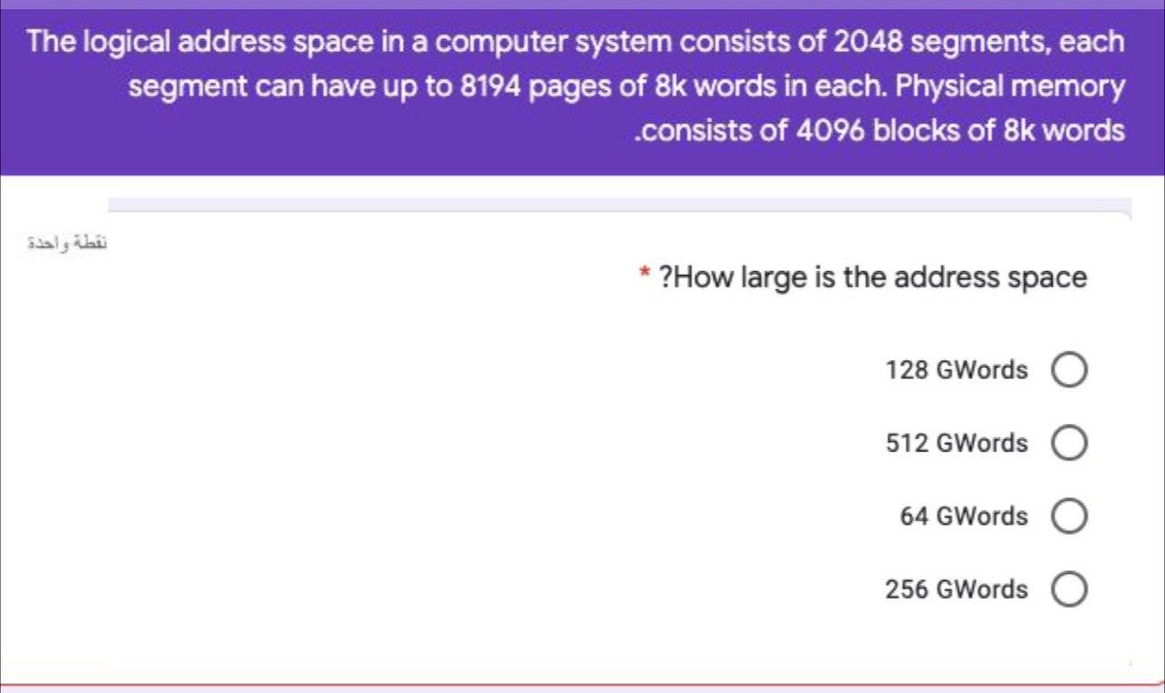Click the red required-field asterisk
1165x693 pixels.
[x=643, y=273]
